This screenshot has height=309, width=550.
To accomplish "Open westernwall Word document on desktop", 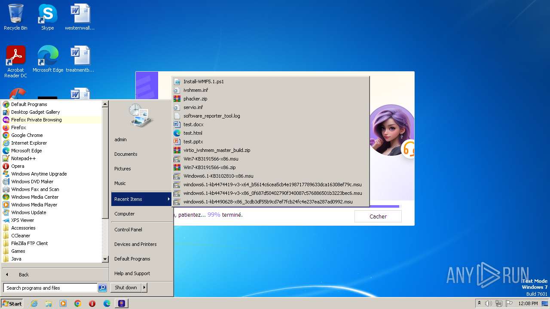I will click(x=80, y=17).
